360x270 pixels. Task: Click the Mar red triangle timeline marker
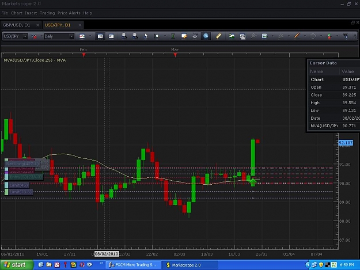175,55
